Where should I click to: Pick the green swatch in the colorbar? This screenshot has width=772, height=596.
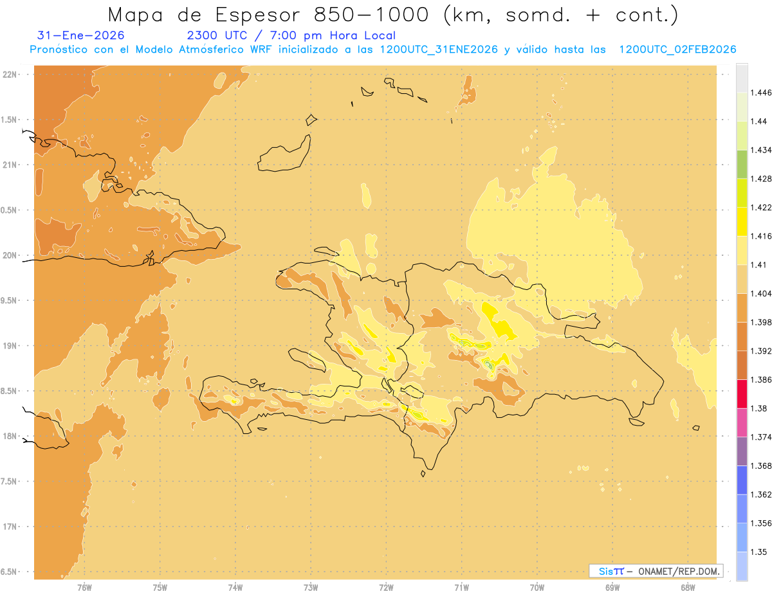(x=742, y=164)
